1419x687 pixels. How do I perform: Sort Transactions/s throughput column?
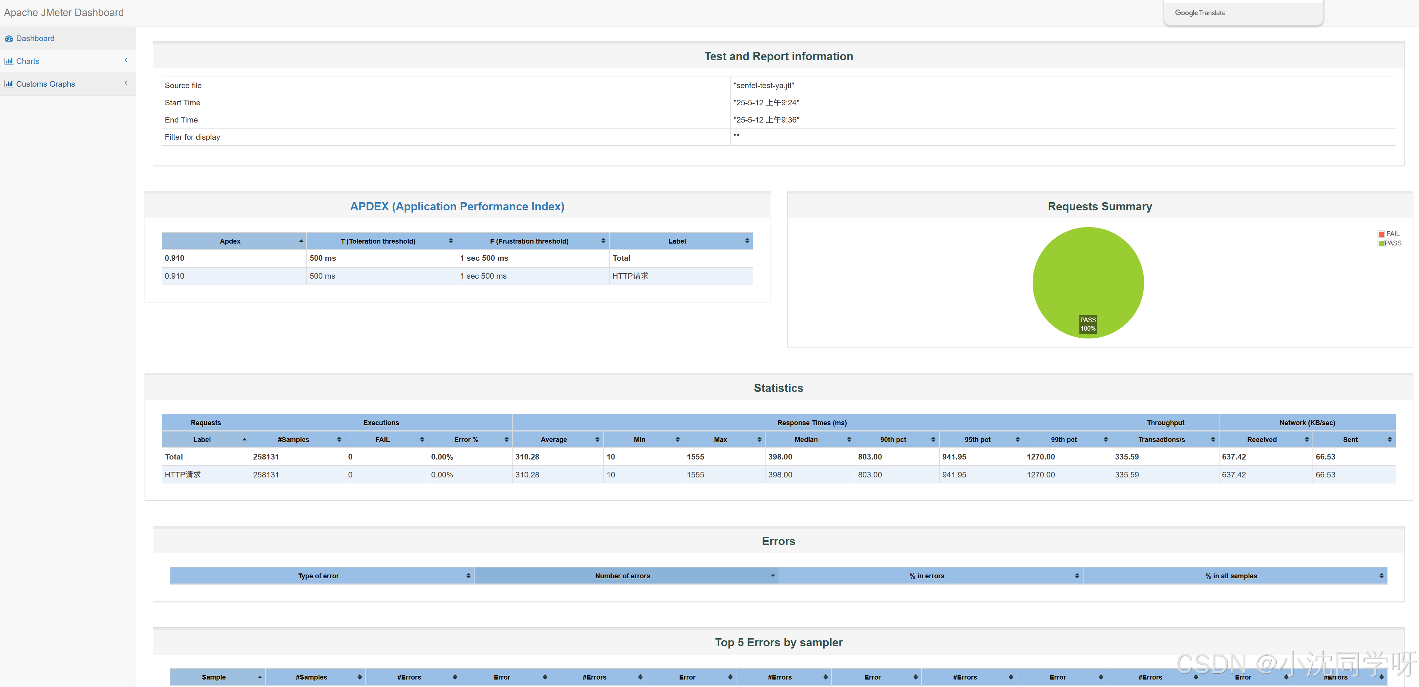pyautogui.click(x=1212, y=439)
